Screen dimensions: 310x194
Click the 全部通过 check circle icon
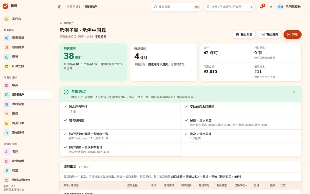66,92
